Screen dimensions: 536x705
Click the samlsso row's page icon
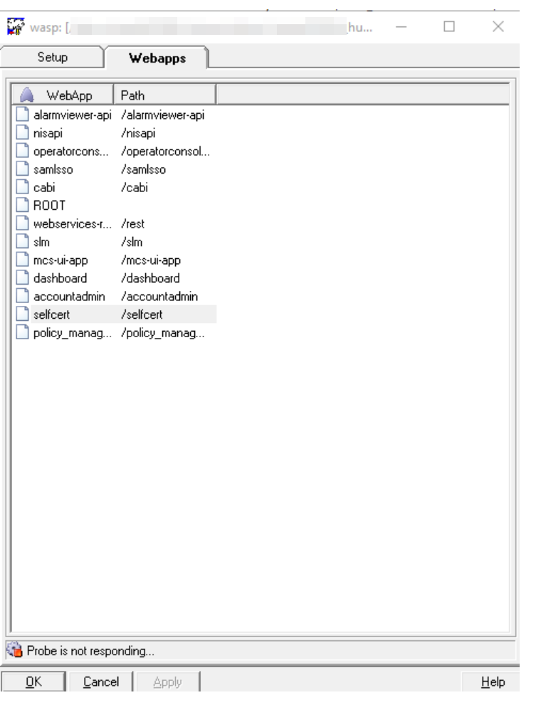23,169
